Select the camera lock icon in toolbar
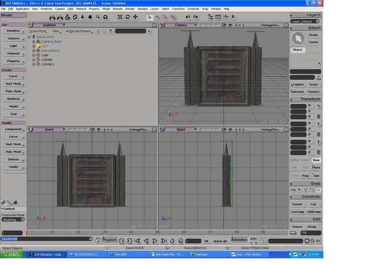366x264 pixels. coord(67,17)
